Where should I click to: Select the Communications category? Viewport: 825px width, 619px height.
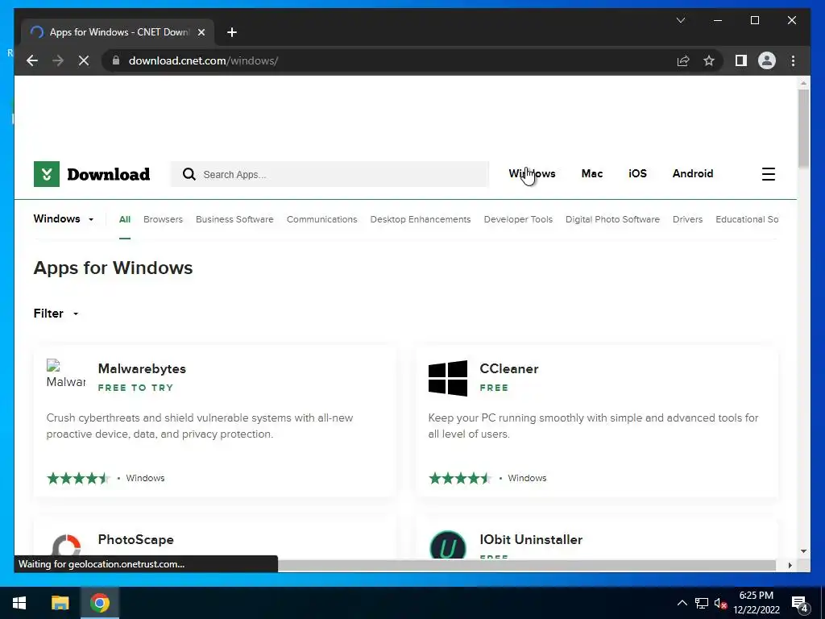[x=322, y=219]
